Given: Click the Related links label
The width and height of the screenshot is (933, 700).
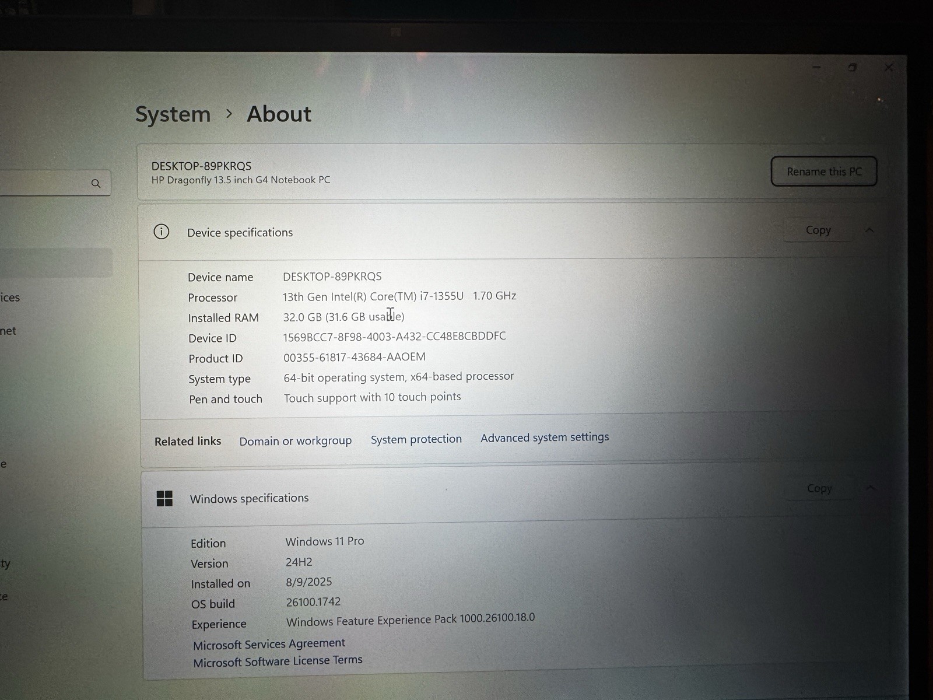Looking at the screenshot, I should pos(188,442).
